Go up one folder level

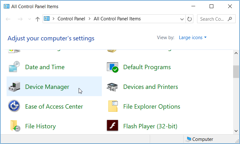[38, 19]
